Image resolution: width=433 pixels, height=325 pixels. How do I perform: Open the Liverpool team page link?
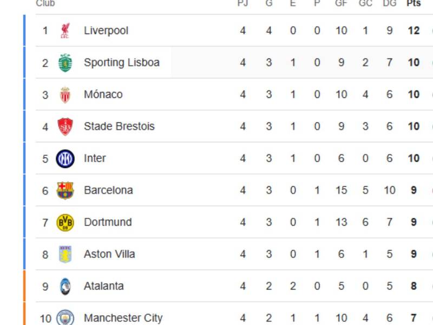point(106,30)
